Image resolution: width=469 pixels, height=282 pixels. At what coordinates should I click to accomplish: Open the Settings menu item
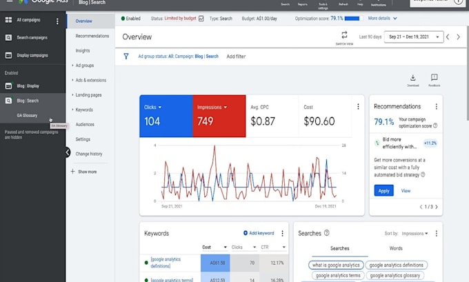point(83,139)
